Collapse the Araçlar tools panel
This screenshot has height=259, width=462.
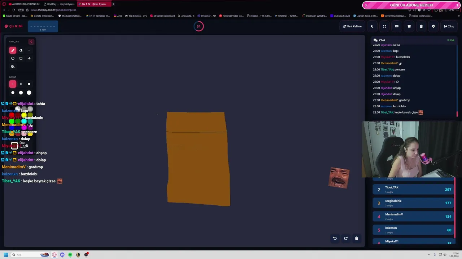[31, 42]
